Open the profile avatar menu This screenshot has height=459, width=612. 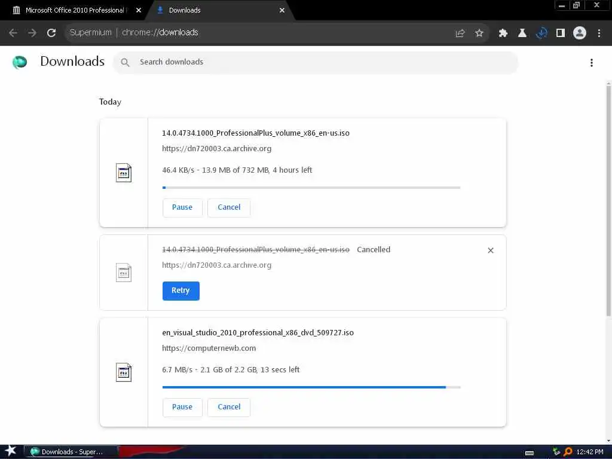click(x=580, y=33)
